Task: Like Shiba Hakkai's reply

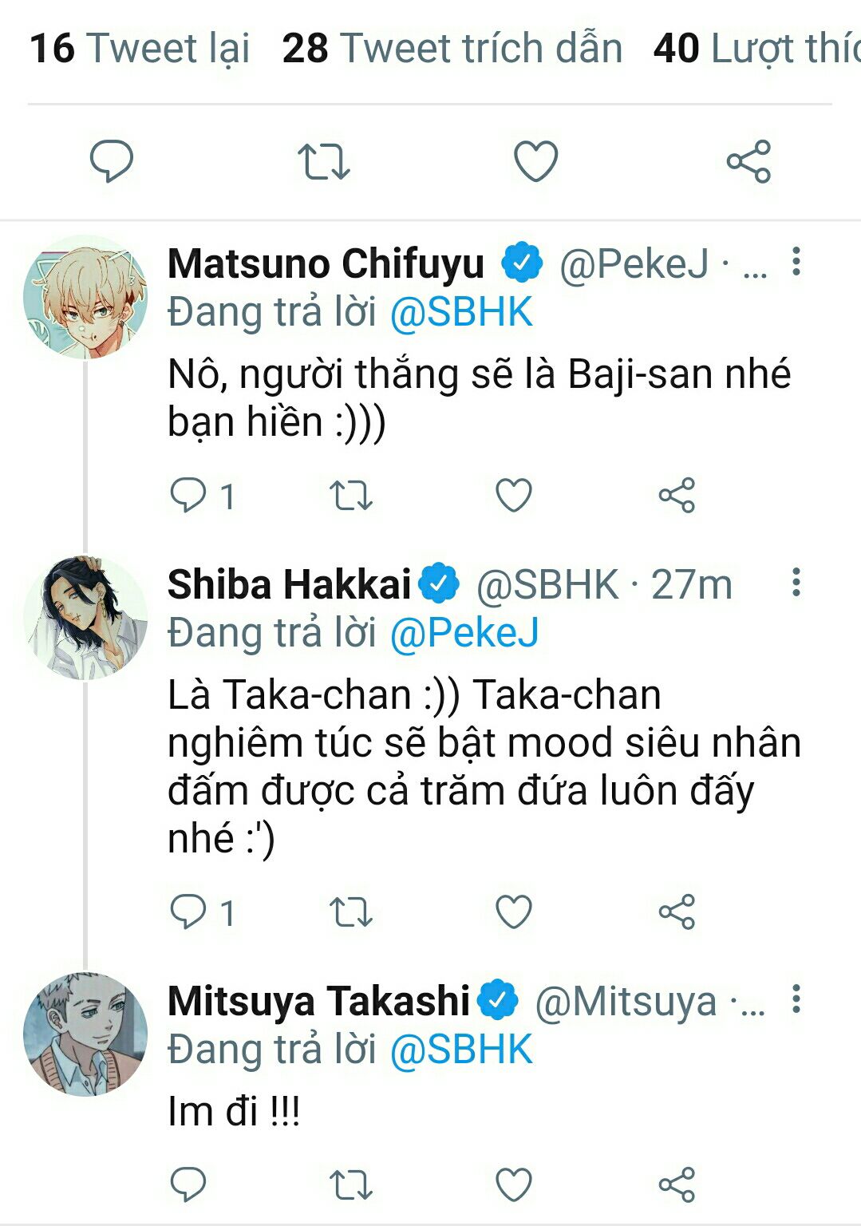Action: click(514, 912)
